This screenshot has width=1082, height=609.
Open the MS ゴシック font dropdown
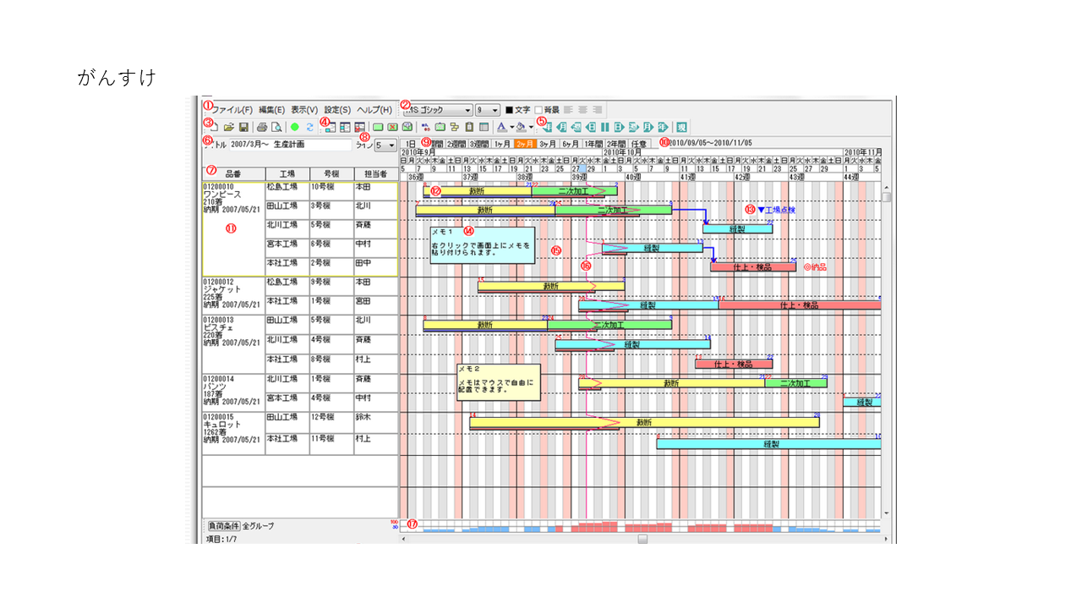[x=437, y=109]
